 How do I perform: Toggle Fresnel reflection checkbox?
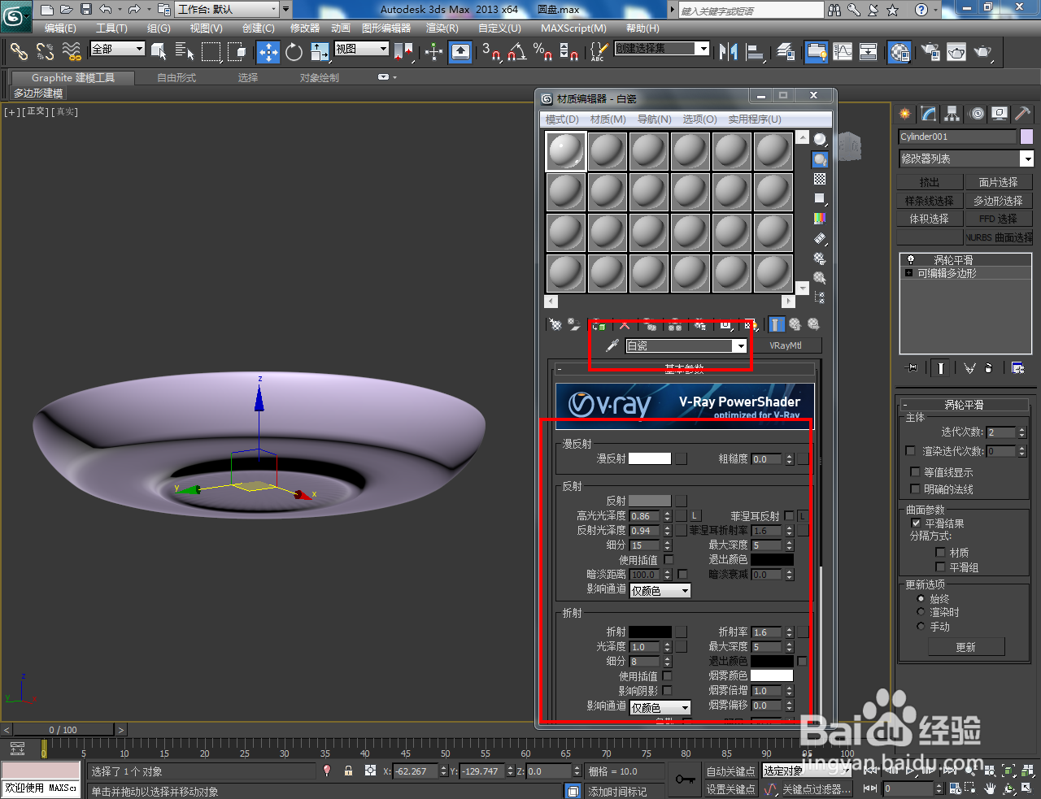pos(789,516)
